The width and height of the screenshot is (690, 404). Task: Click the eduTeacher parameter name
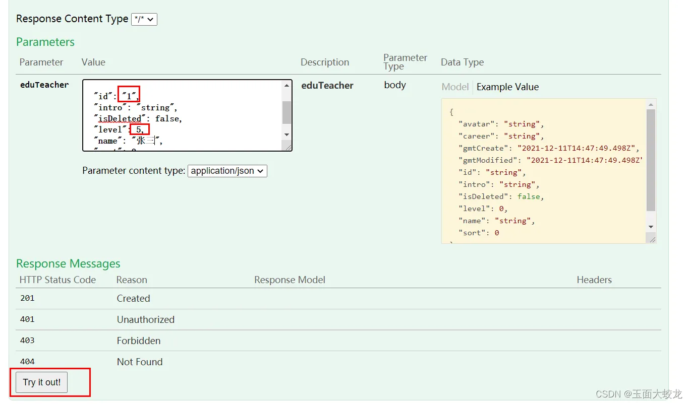(44, 85)
